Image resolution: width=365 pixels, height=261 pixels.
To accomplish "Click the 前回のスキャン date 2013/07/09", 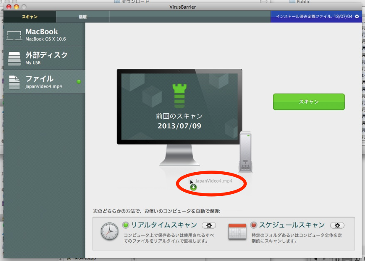I will (x=179, y=126).
